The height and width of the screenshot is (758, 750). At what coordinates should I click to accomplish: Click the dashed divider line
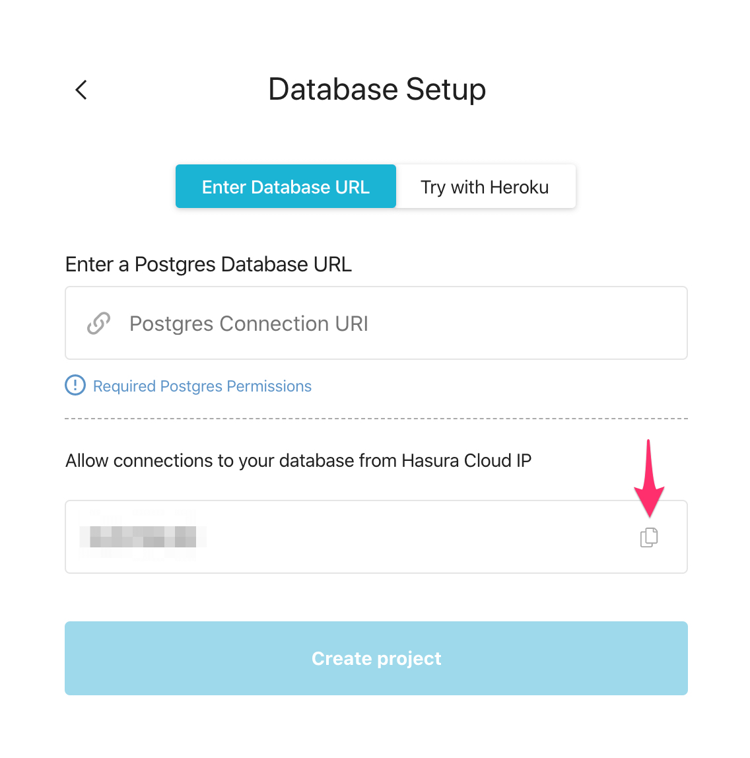[376, 419]
